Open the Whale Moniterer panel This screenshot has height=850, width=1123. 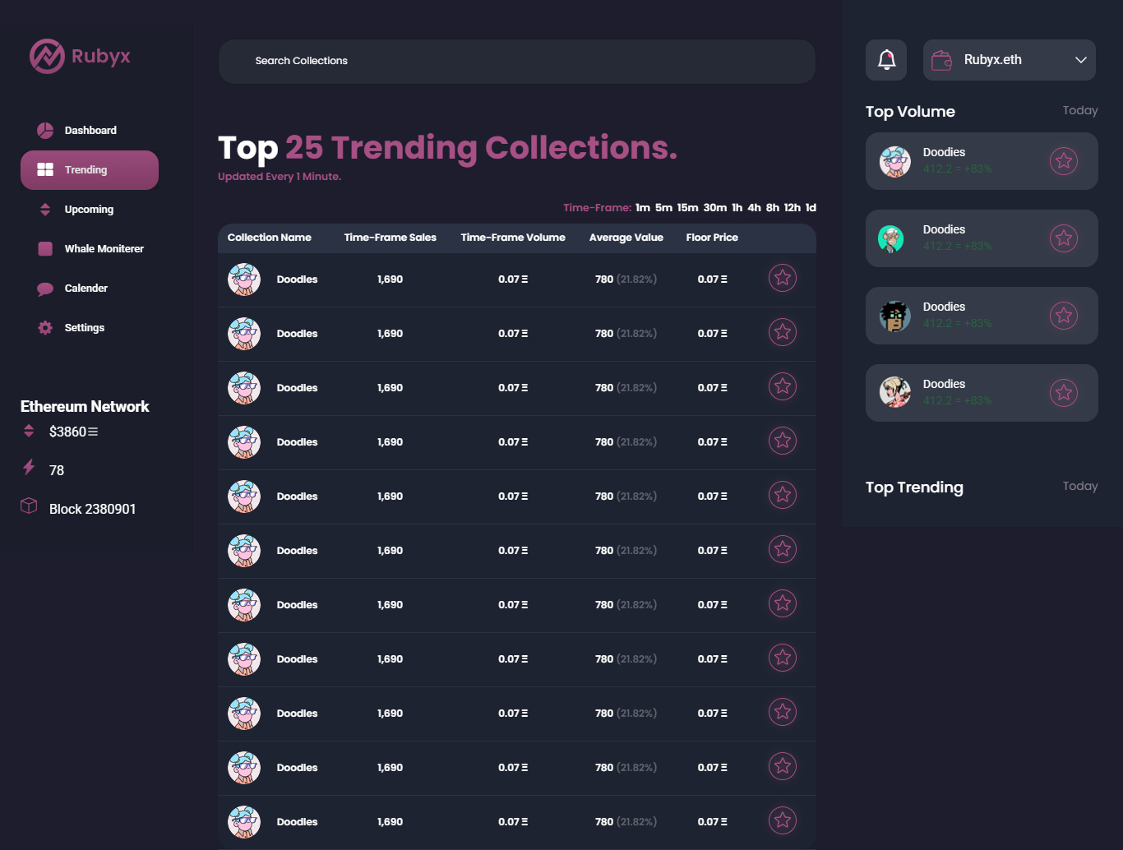click(x=104, y=248)
